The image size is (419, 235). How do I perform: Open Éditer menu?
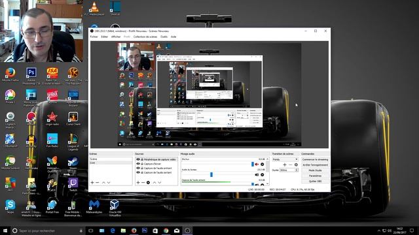pos(105,37)
